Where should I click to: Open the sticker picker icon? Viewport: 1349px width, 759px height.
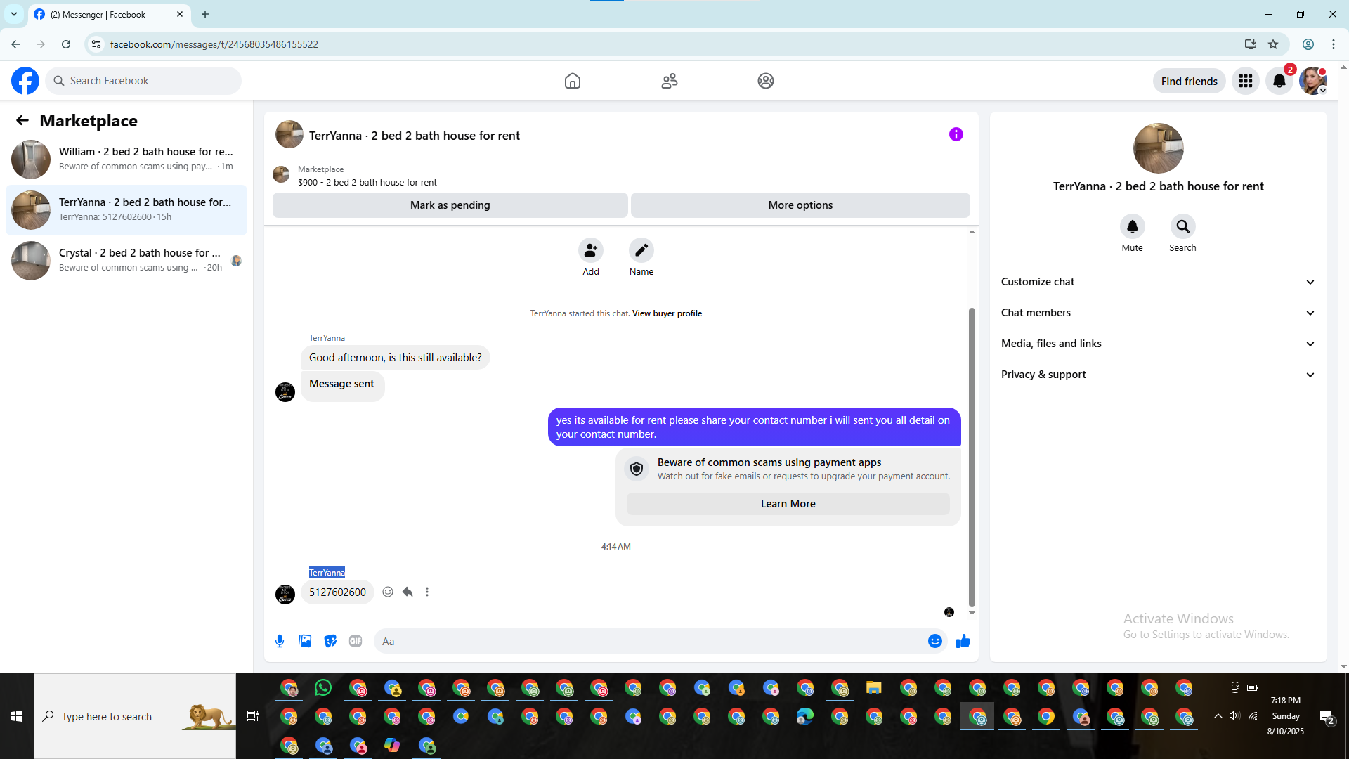330,641
